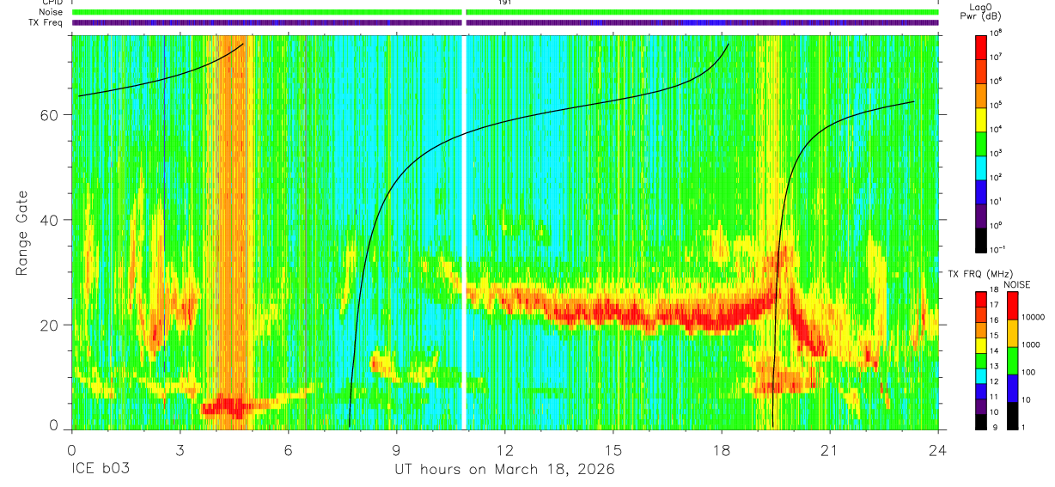Viewport: 1055px width, 487px height.
Task: Select the red block of NOISE colorbar
Action: pyautogui.click(x=1012, y=305)
